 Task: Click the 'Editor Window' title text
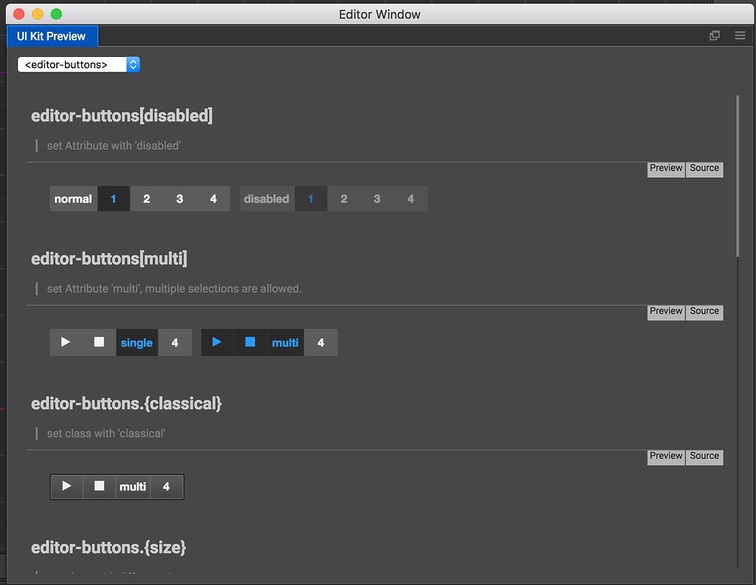point(379,15)
